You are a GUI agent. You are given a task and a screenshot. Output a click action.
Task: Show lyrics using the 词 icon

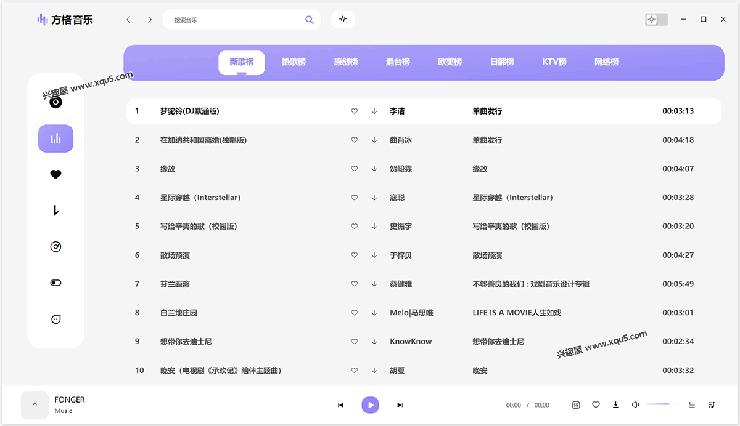point(576,405)
